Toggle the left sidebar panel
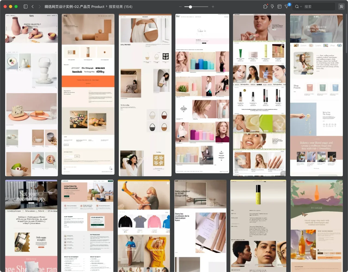348x272 pixels. [26, 7]
